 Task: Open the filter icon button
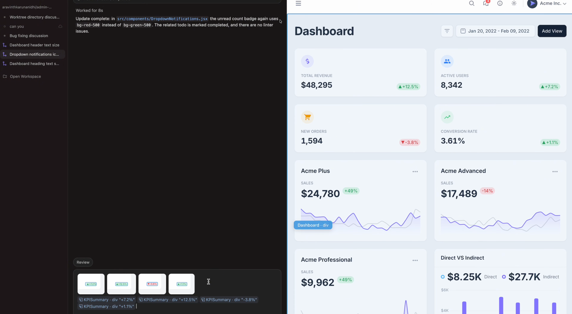(x=447, y=31)
